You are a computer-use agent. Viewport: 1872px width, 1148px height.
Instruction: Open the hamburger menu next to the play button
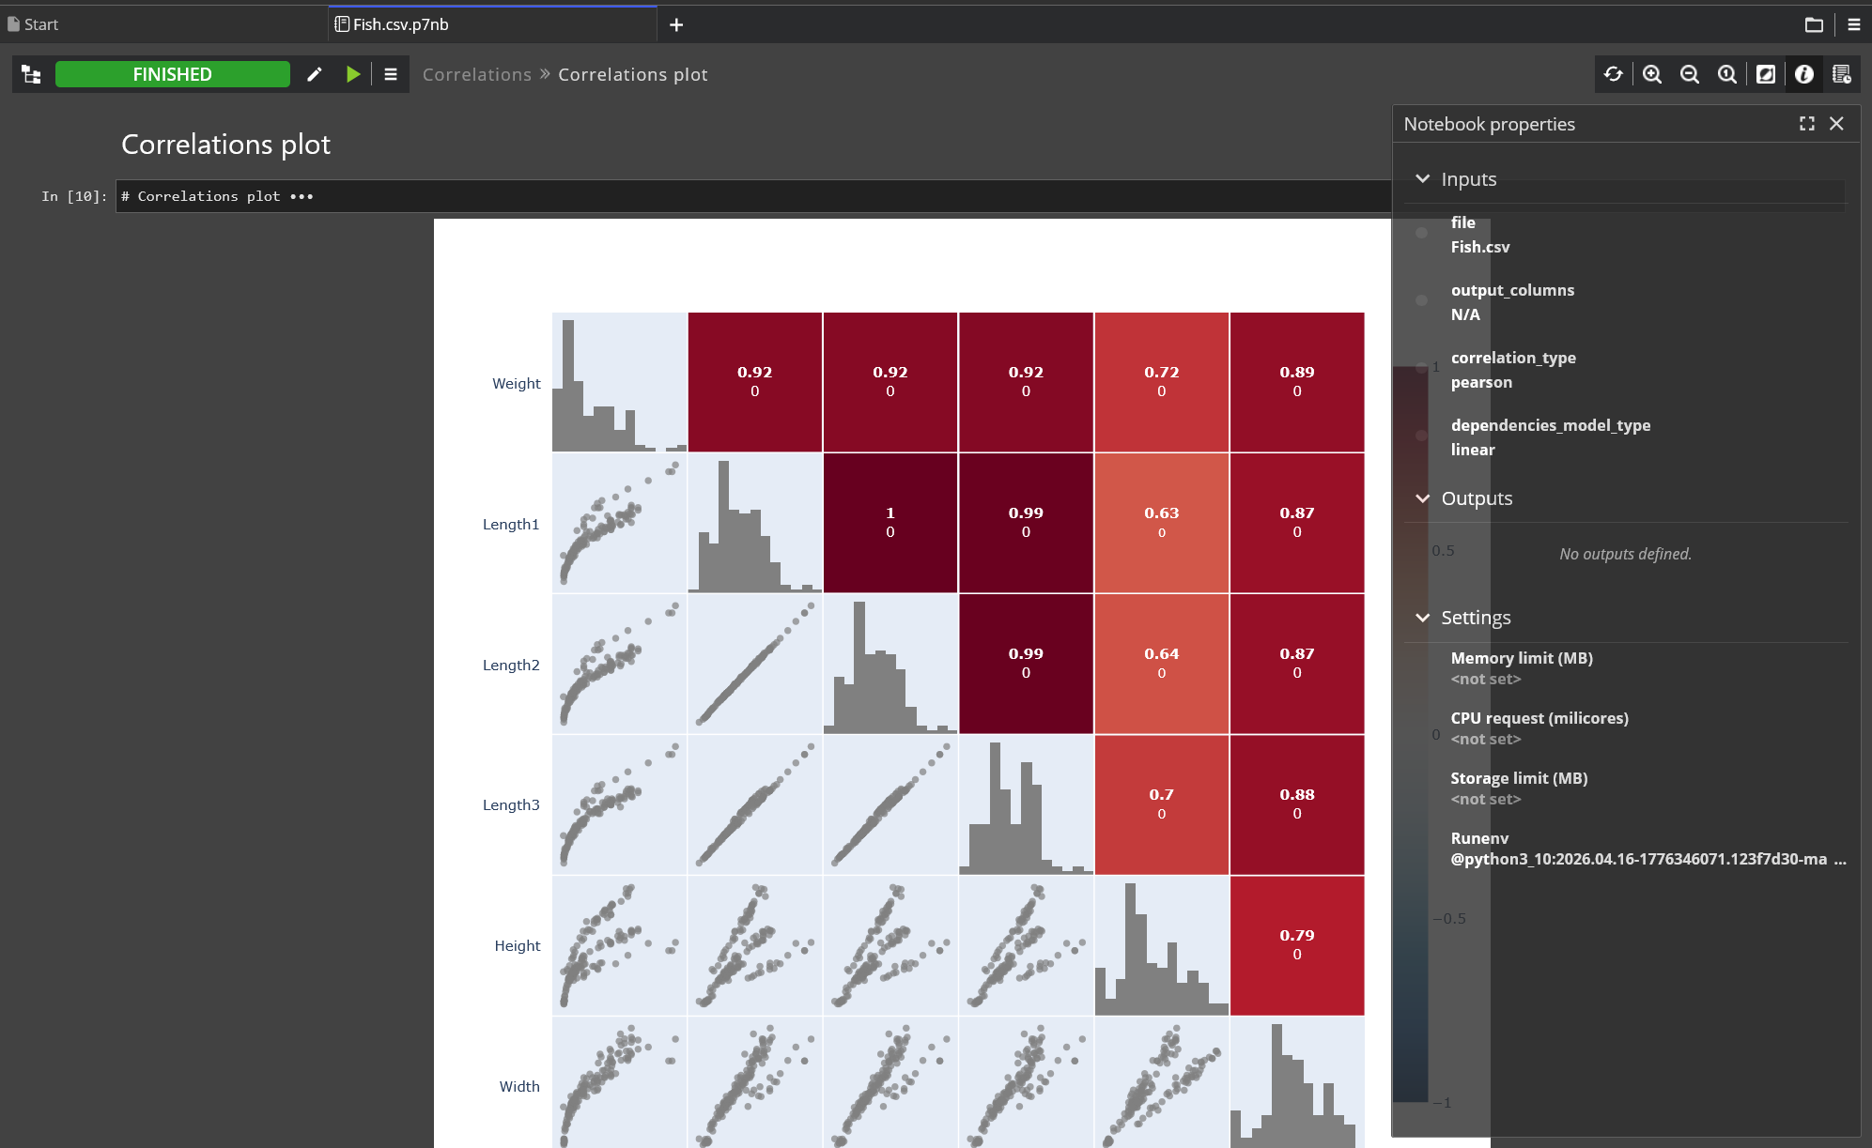391,74
